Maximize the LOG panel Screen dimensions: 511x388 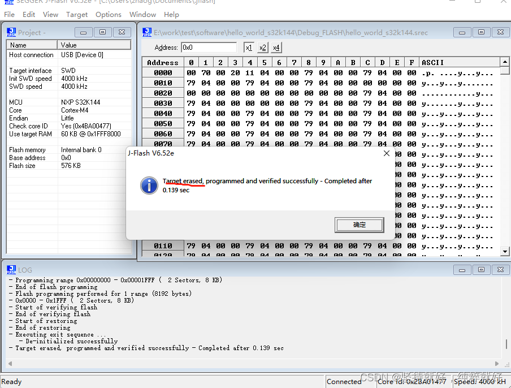[482, 270]
